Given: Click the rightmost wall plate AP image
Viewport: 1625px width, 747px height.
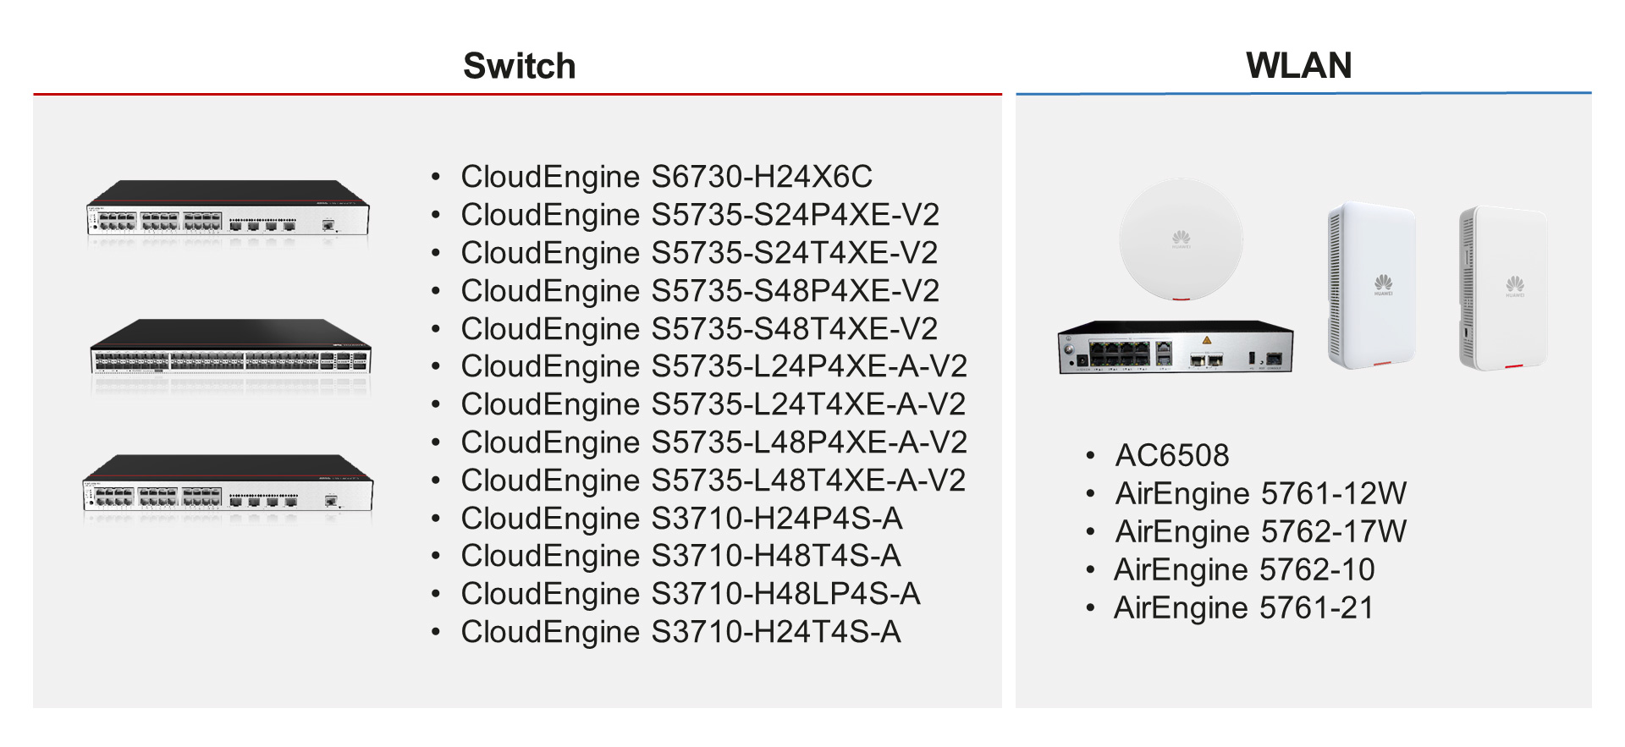Looking at the screenshot, I should tap(1503, 288).
